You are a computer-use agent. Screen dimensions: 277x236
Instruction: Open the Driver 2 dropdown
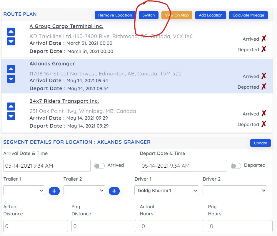pyautogui.click(x=235, y=191)
